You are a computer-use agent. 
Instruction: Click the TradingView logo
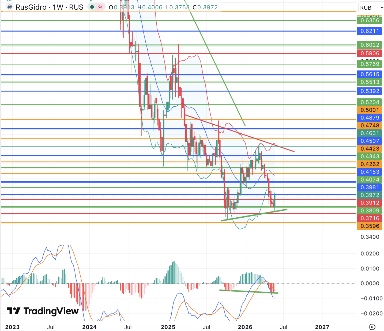tap(43, 311)
